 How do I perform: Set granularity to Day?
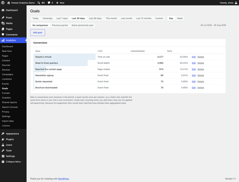(171, 18)
